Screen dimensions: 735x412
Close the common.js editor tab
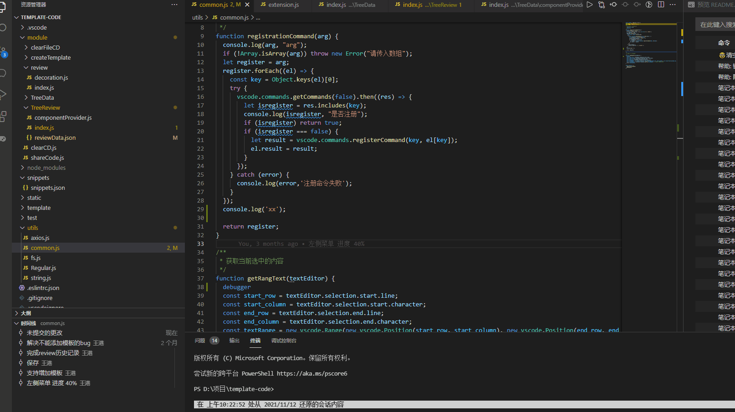tap(247, 5)
